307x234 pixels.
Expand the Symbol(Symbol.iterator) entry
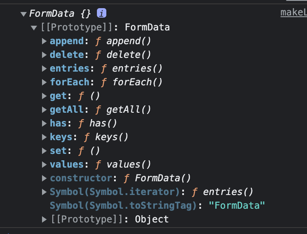tap(44, 192)
